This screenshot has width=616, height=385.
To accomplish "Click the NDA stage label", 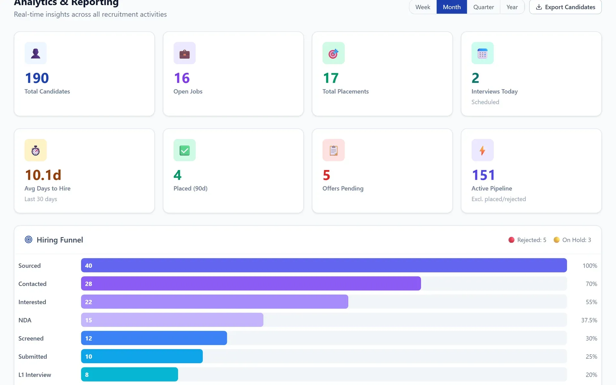I will 25,320.
